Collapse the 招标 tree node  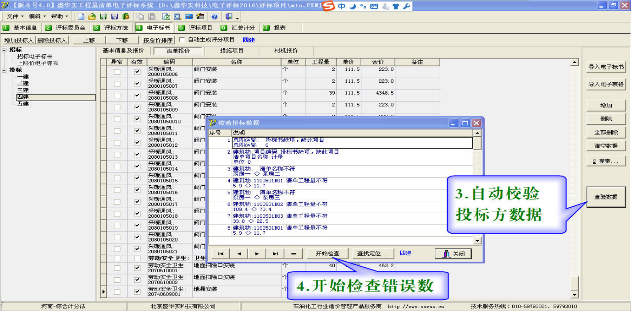coord(4,50)
